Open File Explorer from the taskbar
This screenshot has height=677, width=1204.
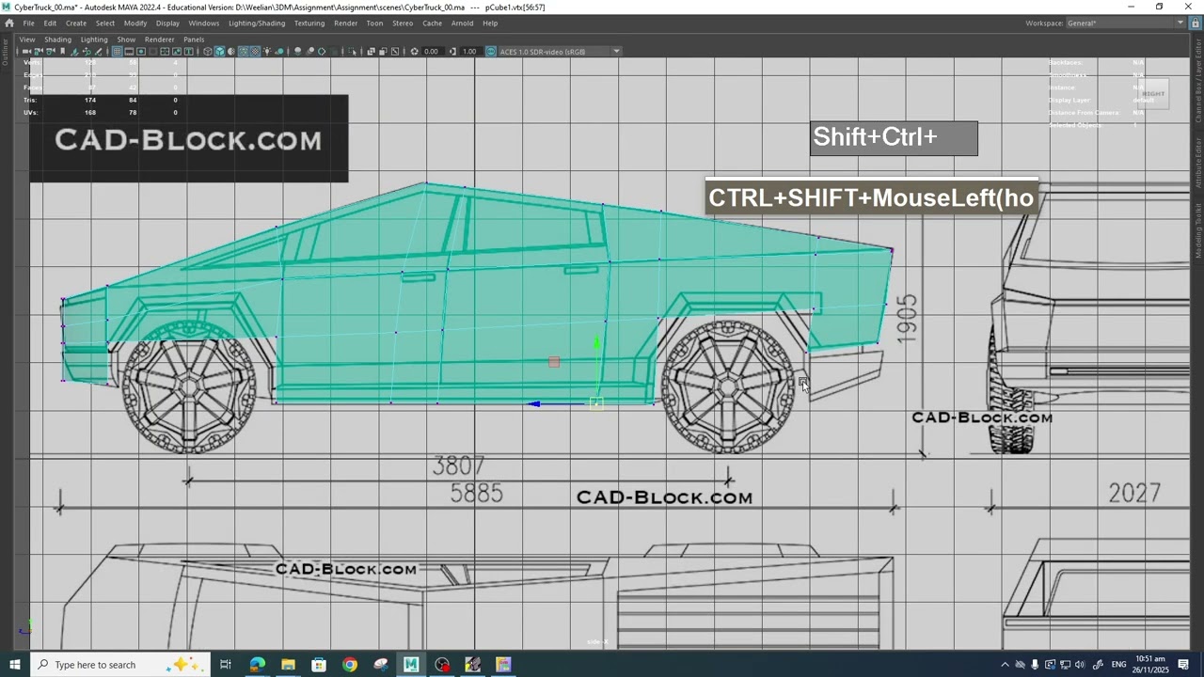pyautogui.click(x=288, y=665)
